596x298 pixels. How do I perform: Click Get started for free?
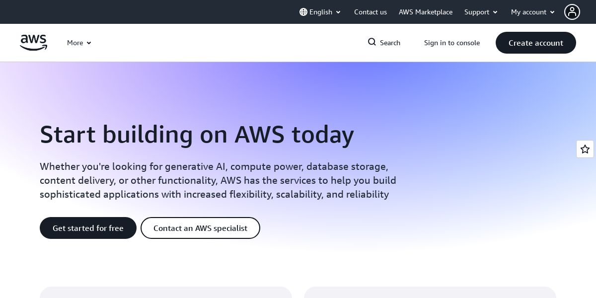(x=88, y=228)
